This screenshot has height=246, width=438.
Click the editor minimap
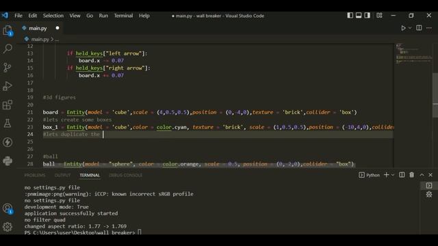pos(413,55)
